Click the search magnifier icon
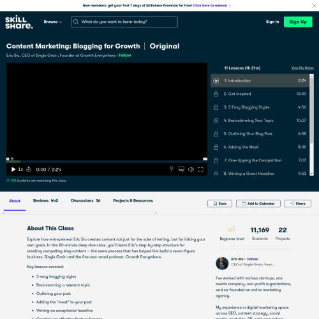Image resolution: width=319 pixels, height=319 pixels. (x=76, y=22)
